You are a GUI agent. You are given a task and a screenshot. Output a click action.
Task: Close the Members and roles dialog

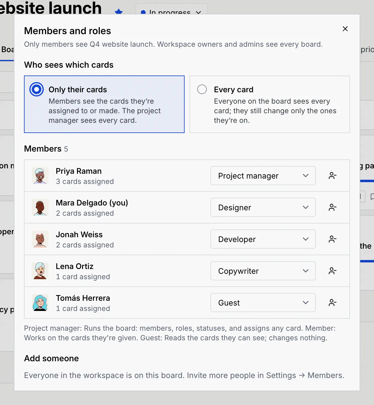pyautogui.click(x=345, y=29)
